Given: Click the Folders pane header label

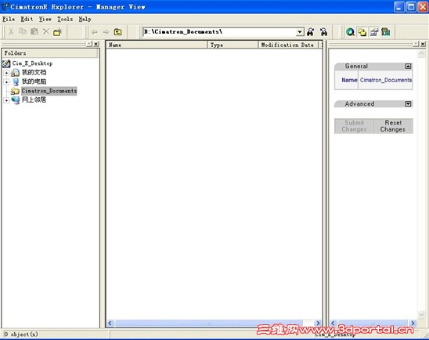Looking at the screenshot, I should click(x=15, y=53).
